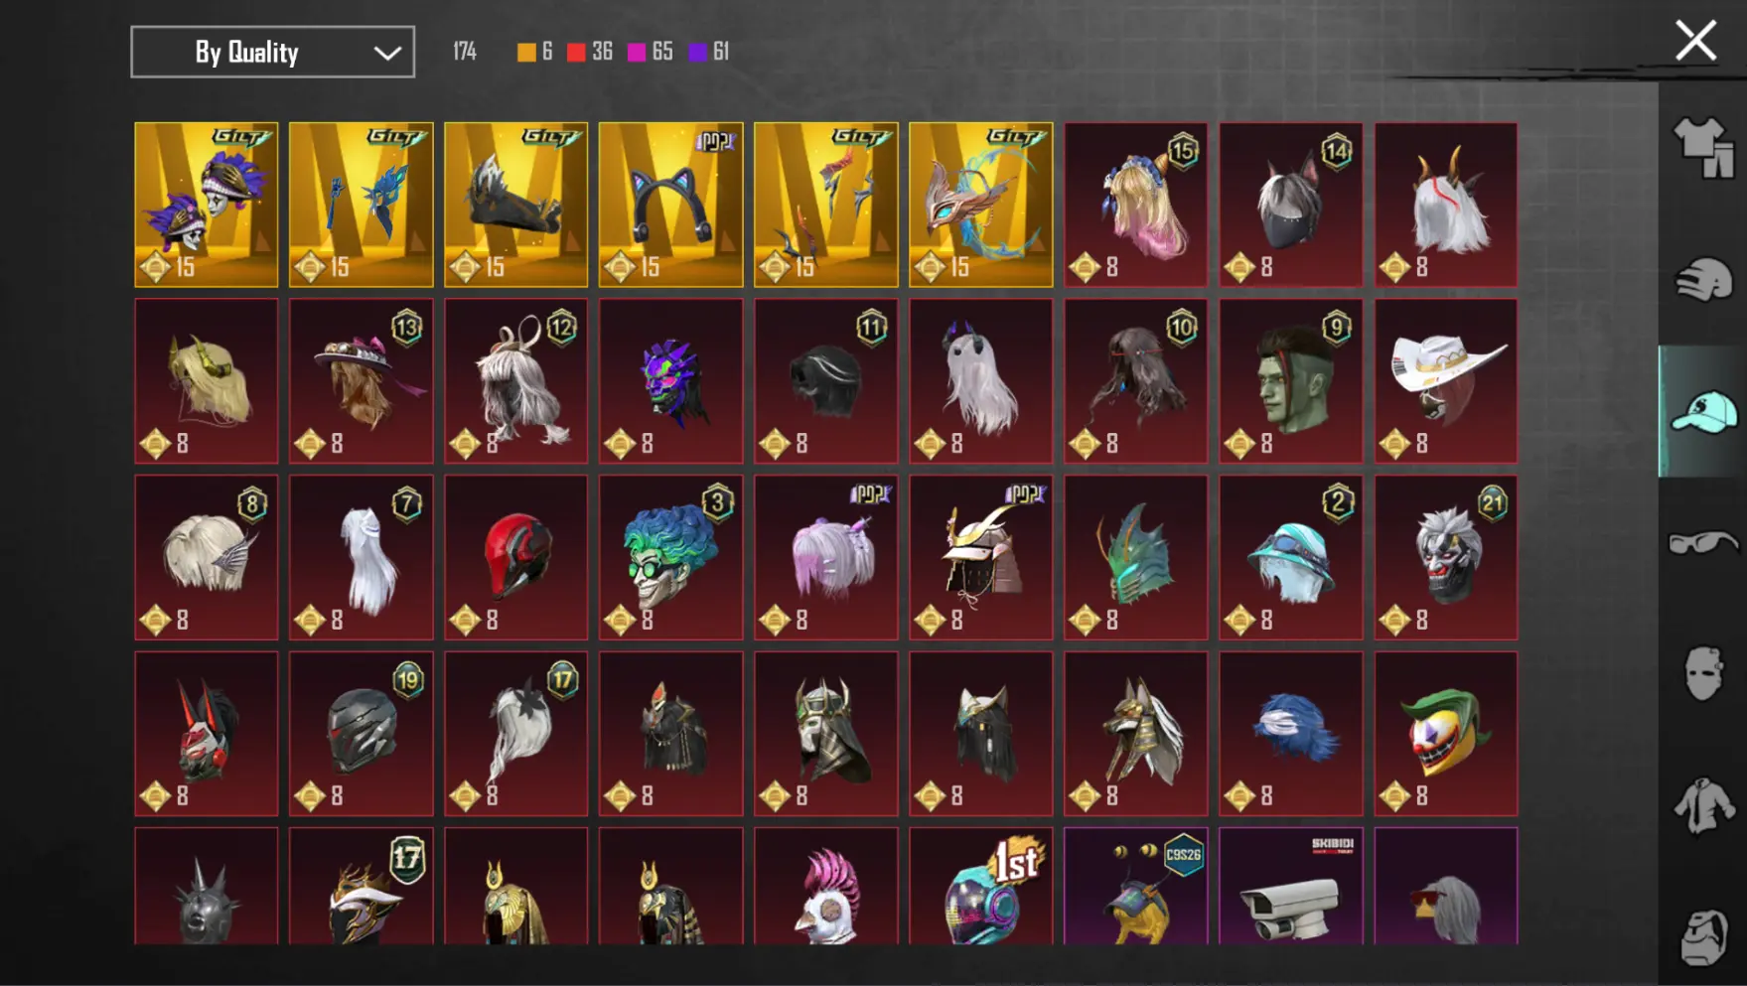Select the helmet category icon
The height and width of the screenshot is (986, 1747).
pos(1703,279)
